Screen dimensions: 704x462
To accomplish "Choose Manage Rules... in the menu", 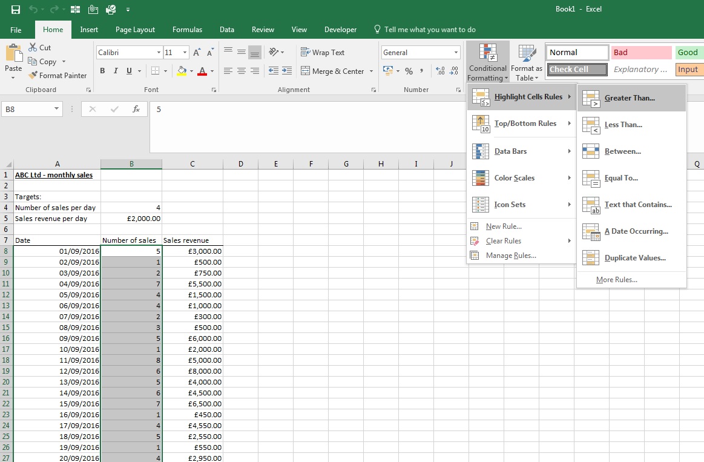I will click(x=511, y=256).
